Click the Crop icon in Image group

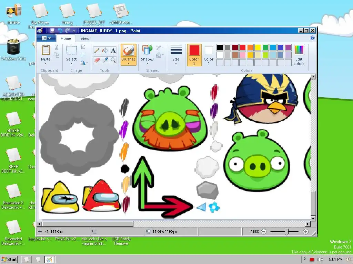[x=83, y=47]
